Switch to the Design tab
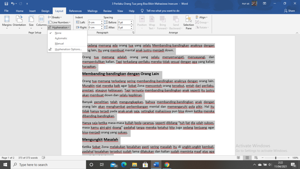The width and height of the screenshot is (300, 169). click(x=45, y=11)
